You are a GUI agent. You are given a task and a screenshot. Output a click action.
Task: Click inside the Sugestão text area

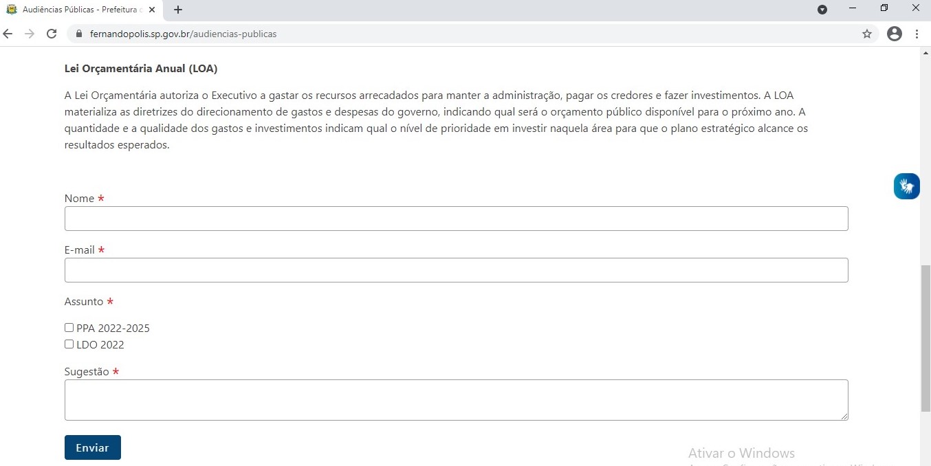(x=456, y=399)
